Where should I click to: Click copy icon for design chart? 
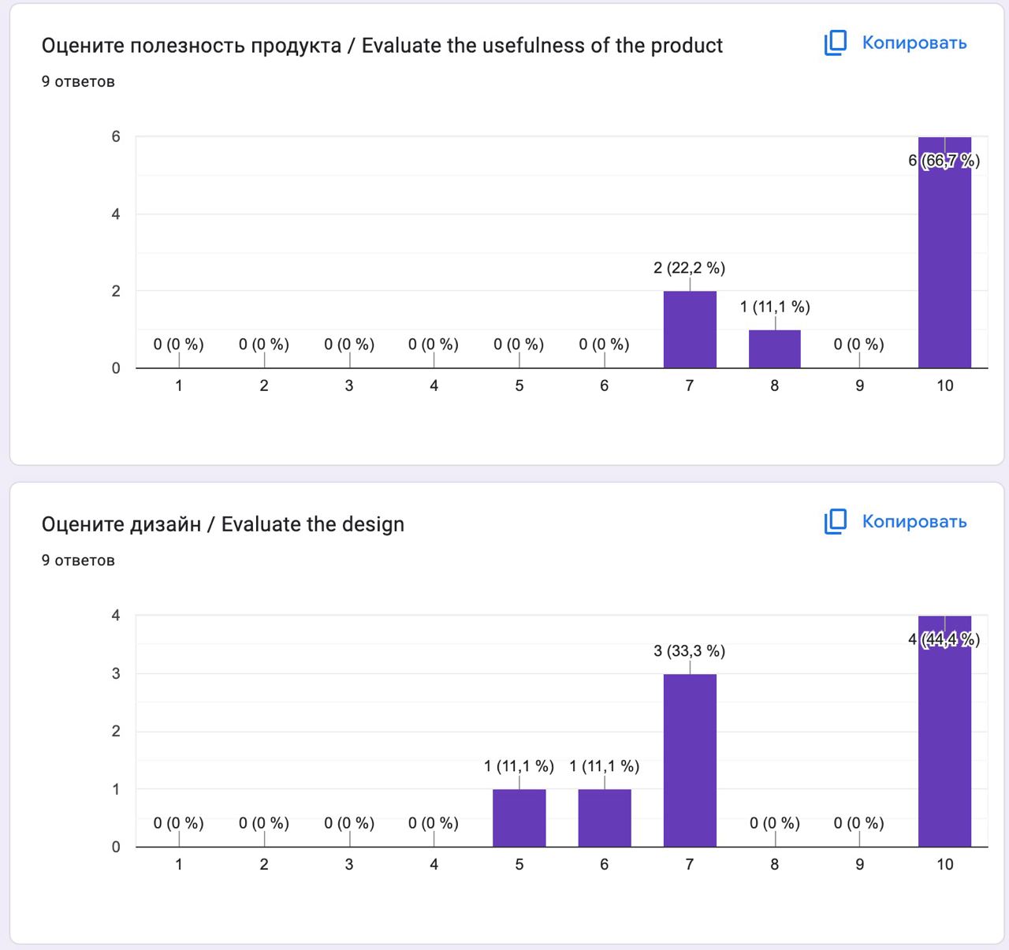point(836,522)
